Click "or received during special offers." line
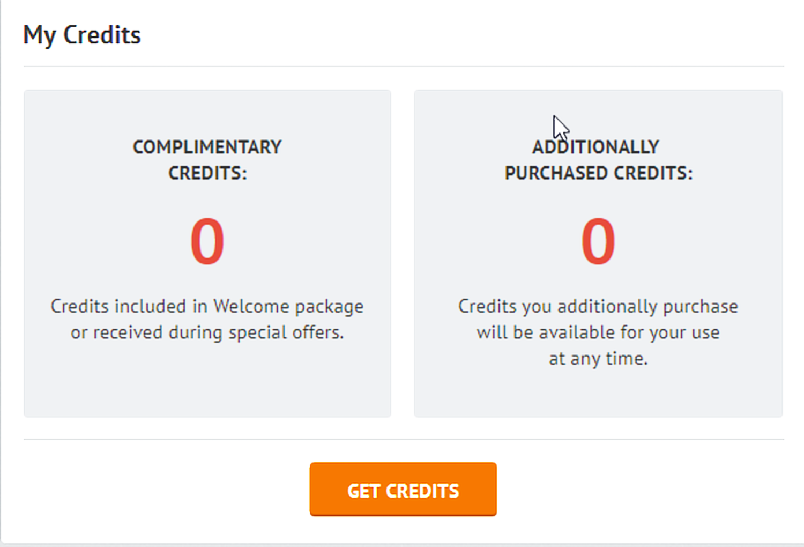 click(x=207, y=332)
